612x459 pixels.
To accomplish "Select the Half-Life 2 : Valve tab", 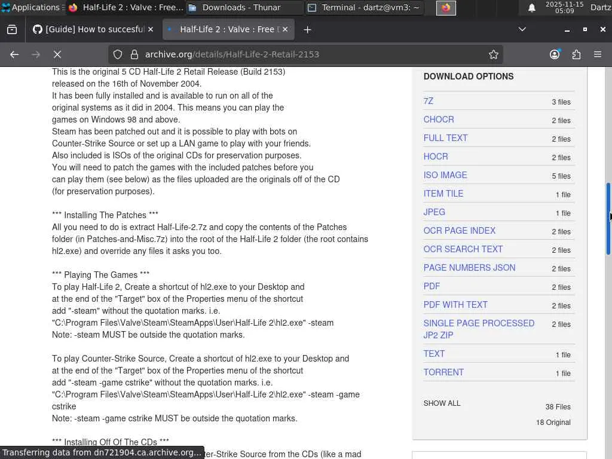I will click(228, 29).
